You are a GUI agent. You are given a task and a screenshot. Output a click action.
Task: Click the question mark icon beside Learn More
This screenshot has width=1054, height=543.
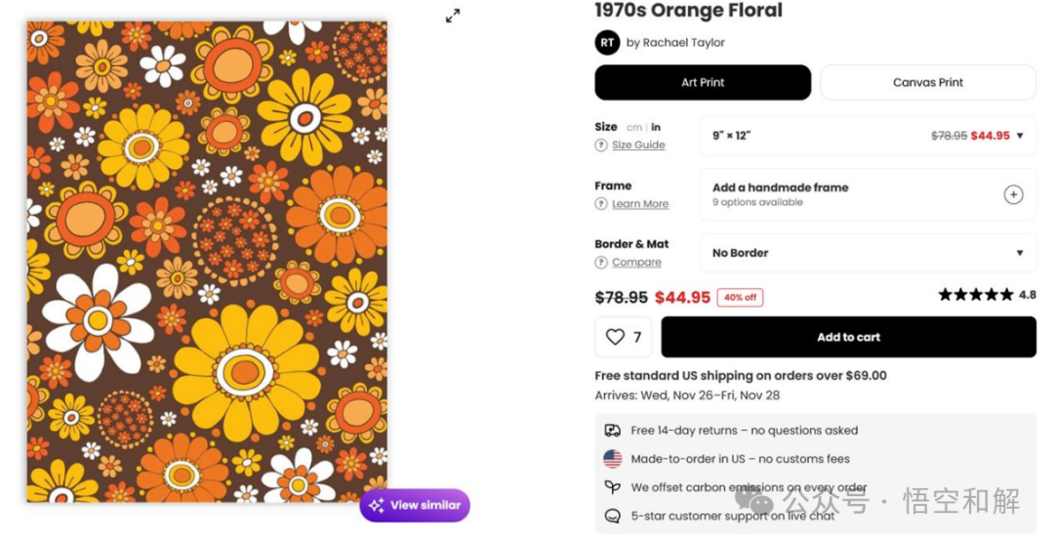pyautogui.click(x=601, y=204)
